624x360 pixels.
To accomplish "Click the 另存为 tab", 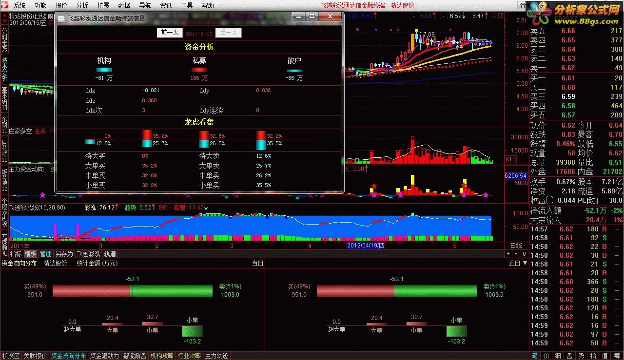I will [64, 254].
